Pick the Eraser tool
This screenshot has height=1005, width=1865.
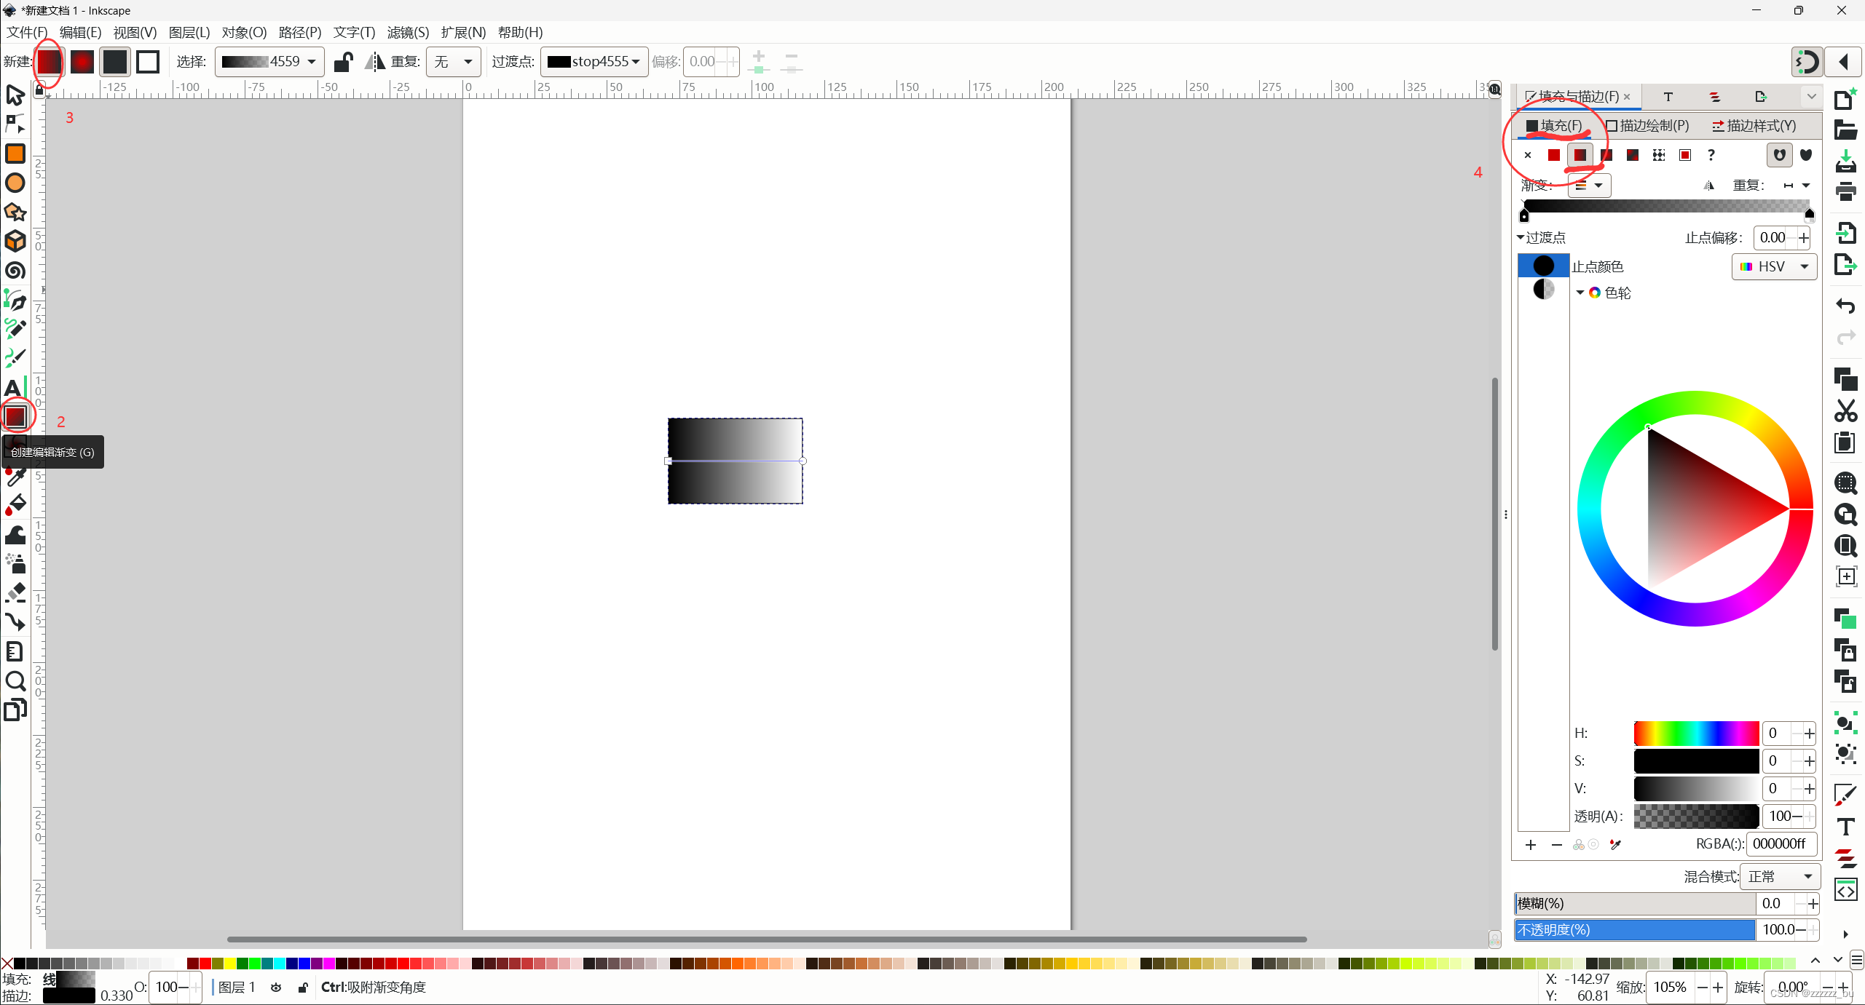pyautogui.click(x=15, y=592)
